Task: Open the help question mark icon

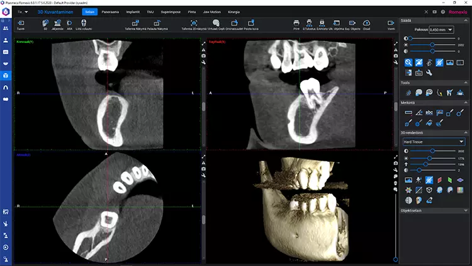Action: [x=443, y=12]
